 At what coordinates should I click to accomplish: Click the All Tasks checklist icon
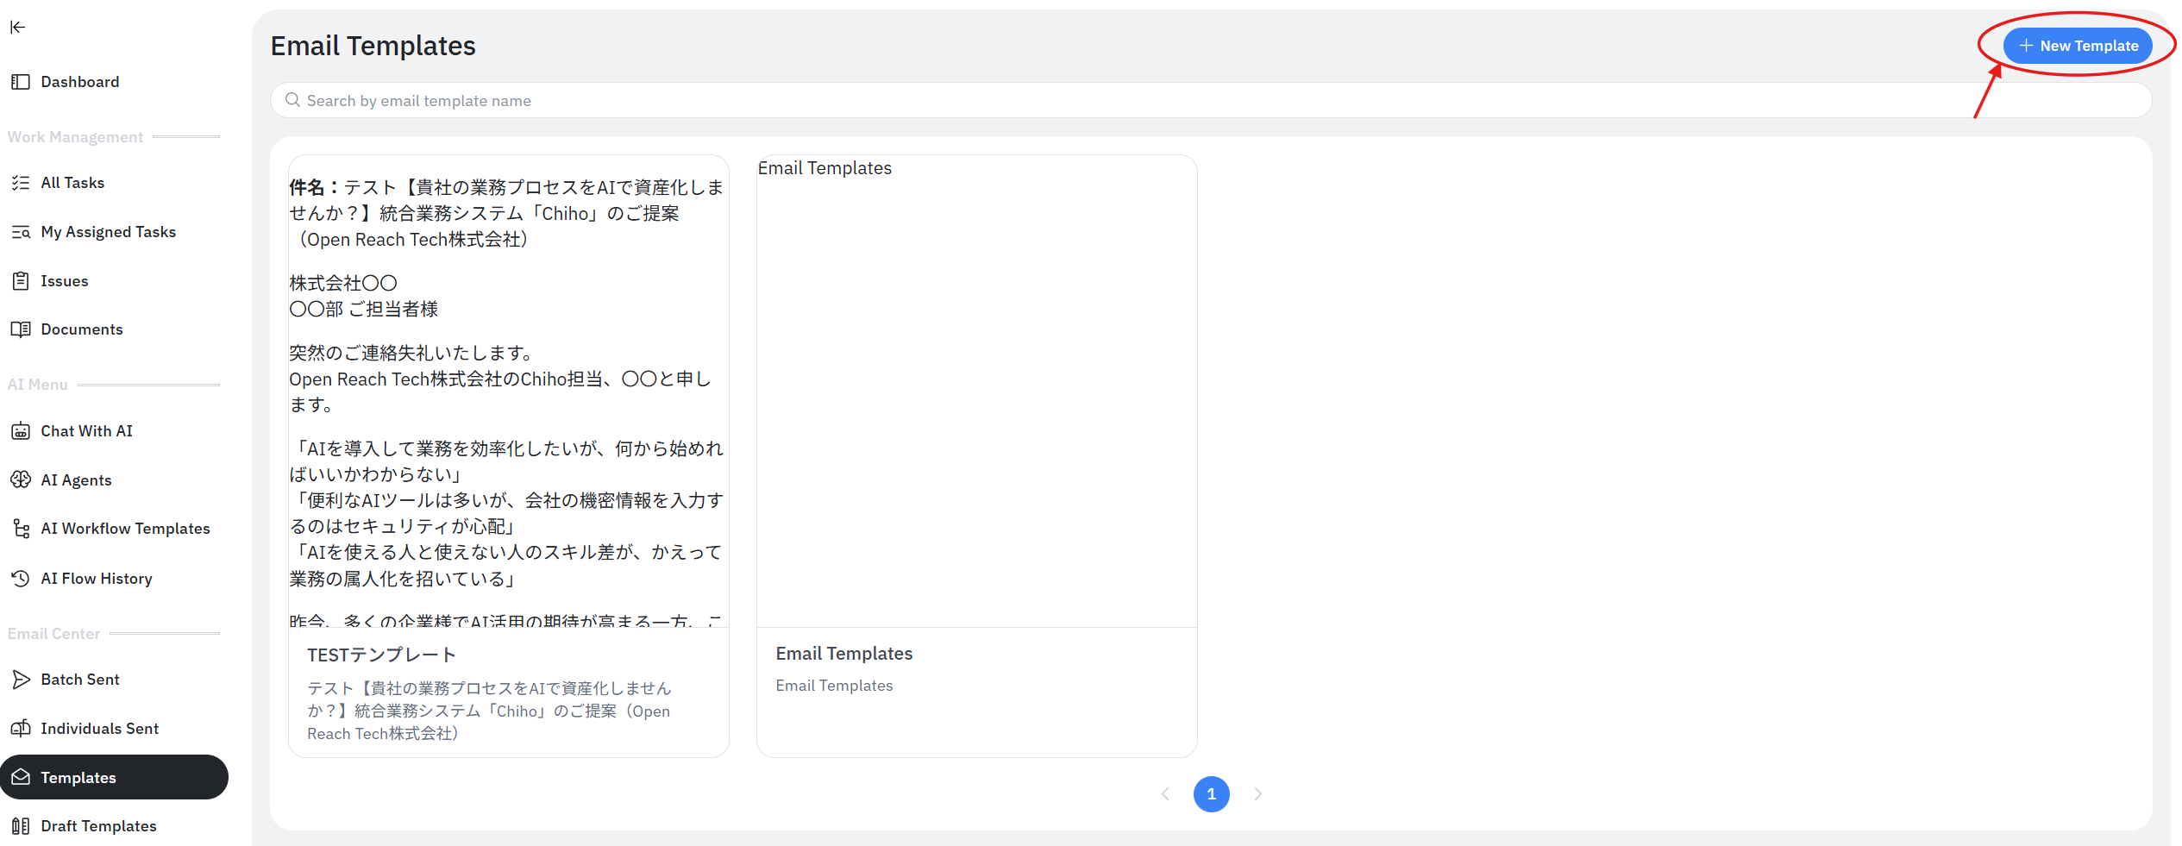21,183
